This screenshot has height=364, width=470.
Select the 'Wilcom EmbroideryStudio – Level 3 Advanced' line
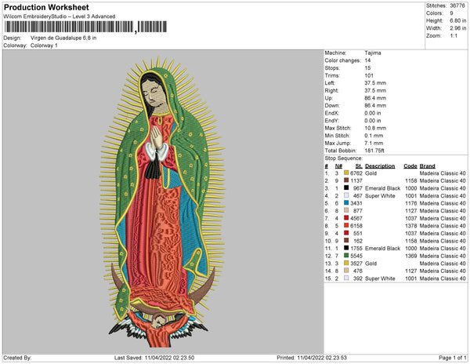[60, 16]
